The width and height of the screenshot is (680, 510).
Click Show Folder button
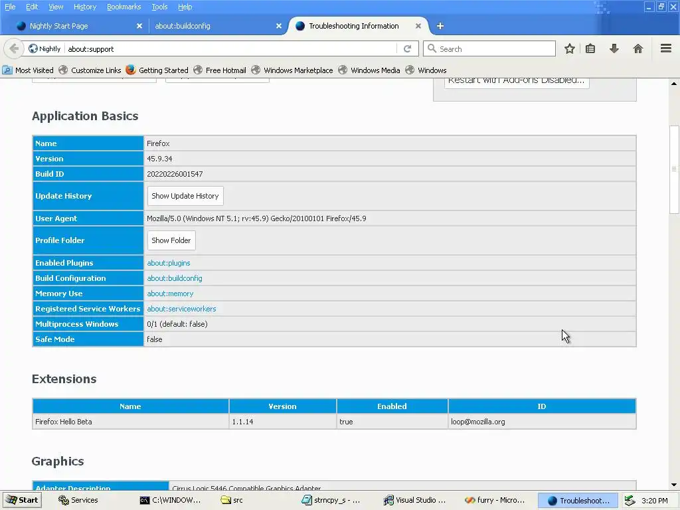(171, 240)
